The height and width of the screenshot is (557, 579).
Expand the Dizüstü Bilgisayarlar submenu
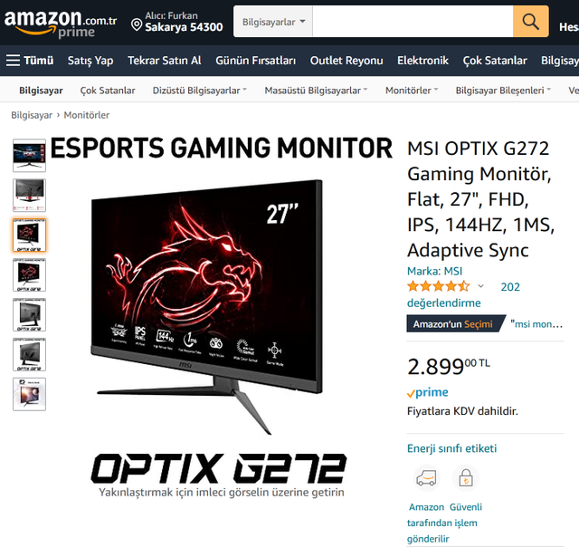pyautogui.click(x=199, y=91)
